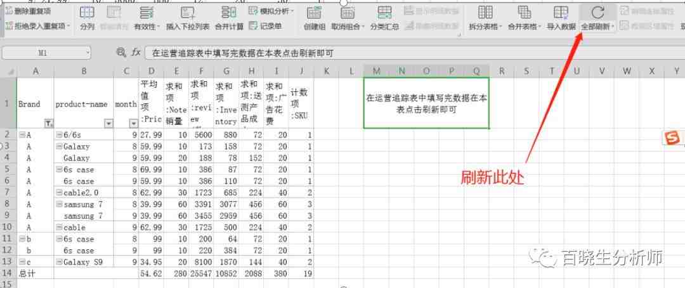685x288 pixels.
Task: Click the 取消组合 (ungroup) icon
Action: point(348,12)
